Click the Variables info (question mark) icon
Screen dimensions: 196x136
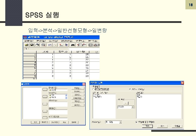(67, 45)
